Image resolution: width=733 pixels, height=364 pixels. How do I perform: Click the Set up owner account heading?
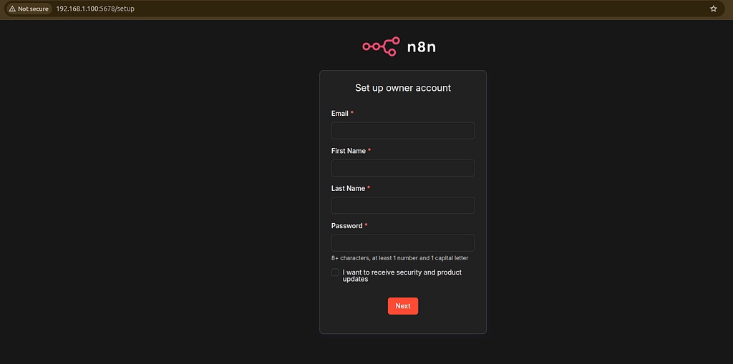403,88
